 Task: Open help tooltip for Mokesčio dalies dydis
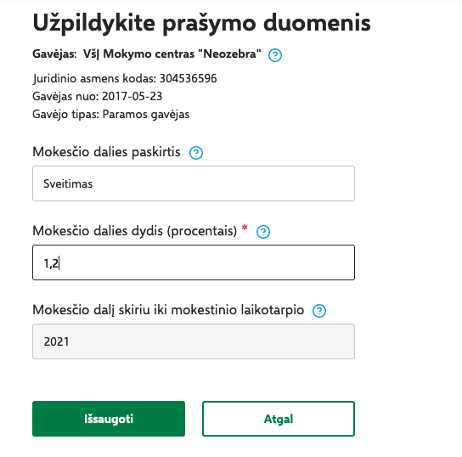pyautogui.click(x=263, y=232)
